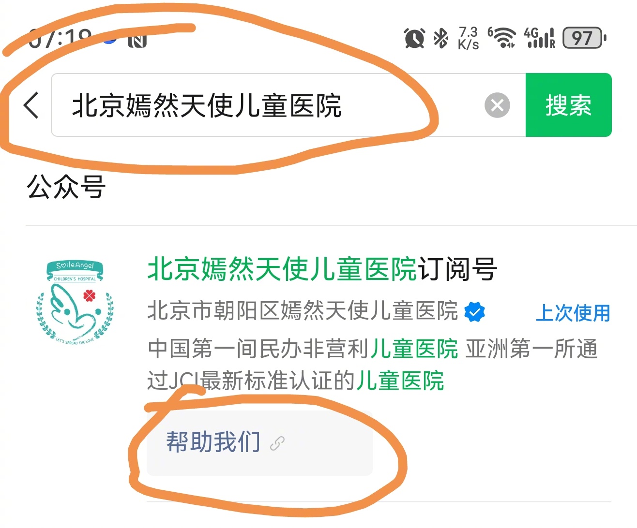
Task: Tap the 上次使用 label
Action: [x=573, y=313]
